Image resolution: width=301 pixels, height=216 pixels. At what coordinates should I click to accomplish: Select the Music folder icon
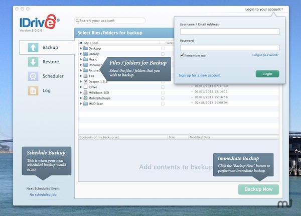86,59
